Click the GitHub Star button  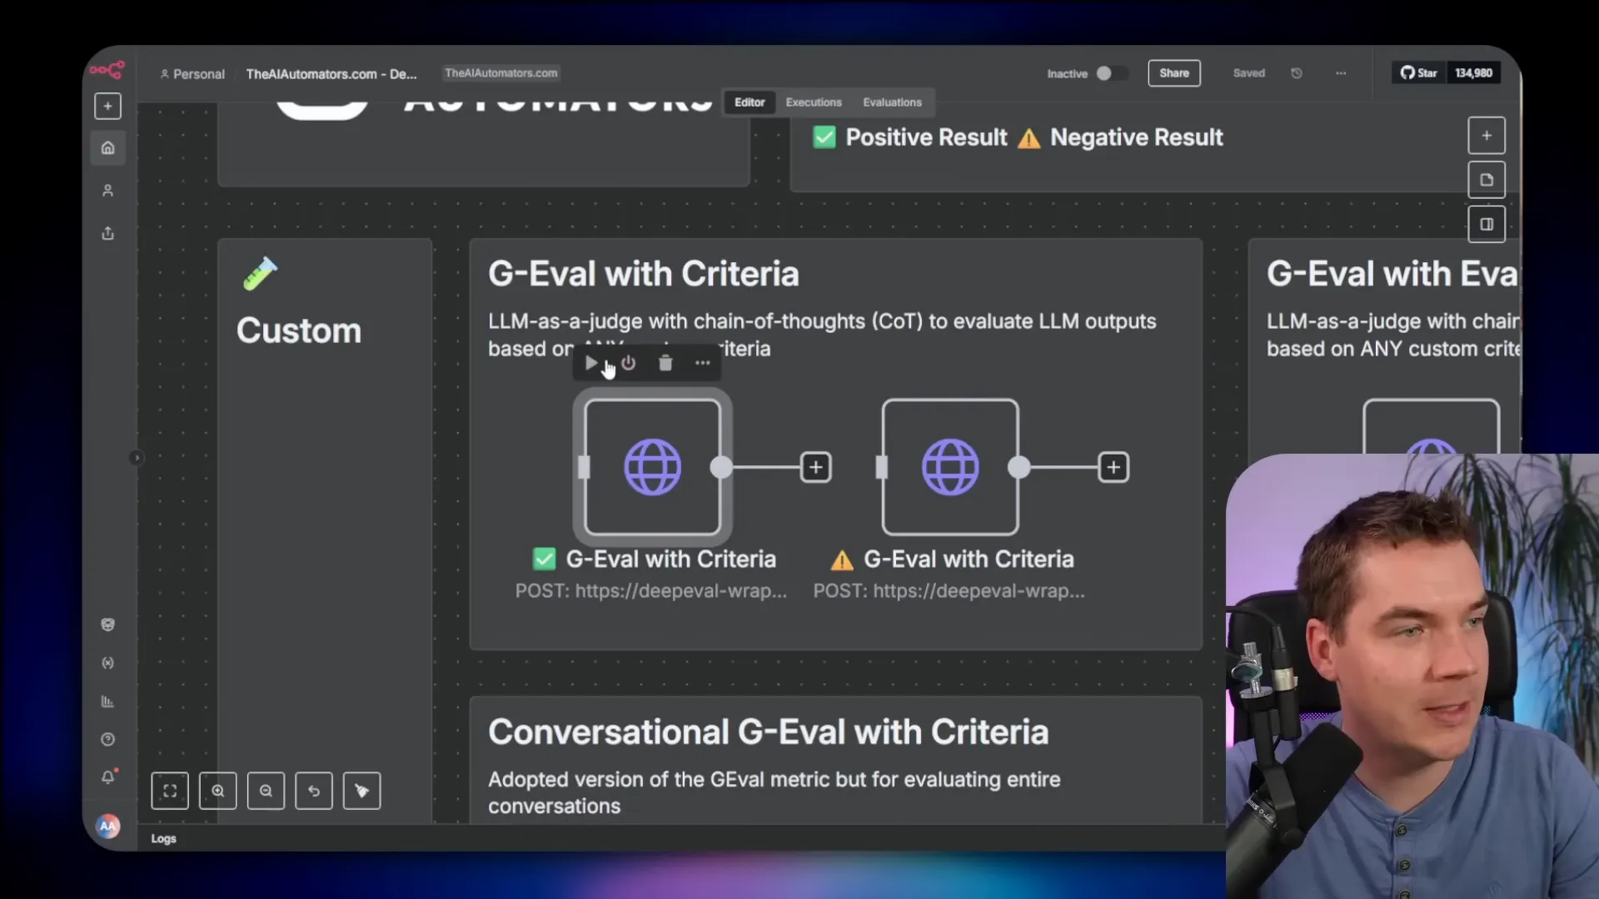(1418, 73)
